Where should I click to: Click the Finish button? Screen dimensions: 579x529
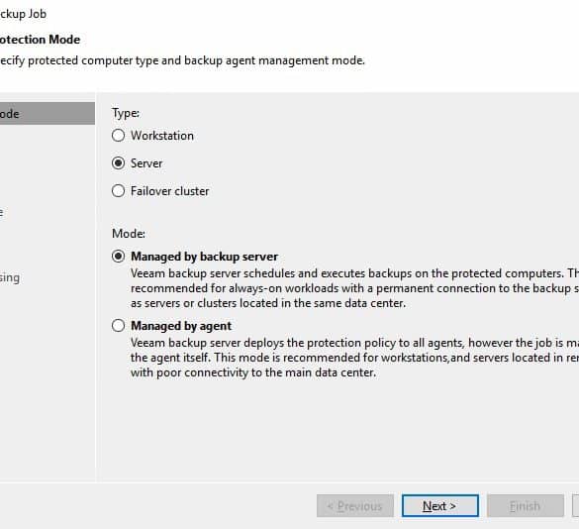(526, 505)
